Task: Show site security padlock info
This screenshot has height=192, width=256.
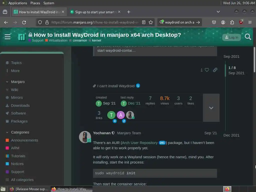Action: [x=47, y=22]
